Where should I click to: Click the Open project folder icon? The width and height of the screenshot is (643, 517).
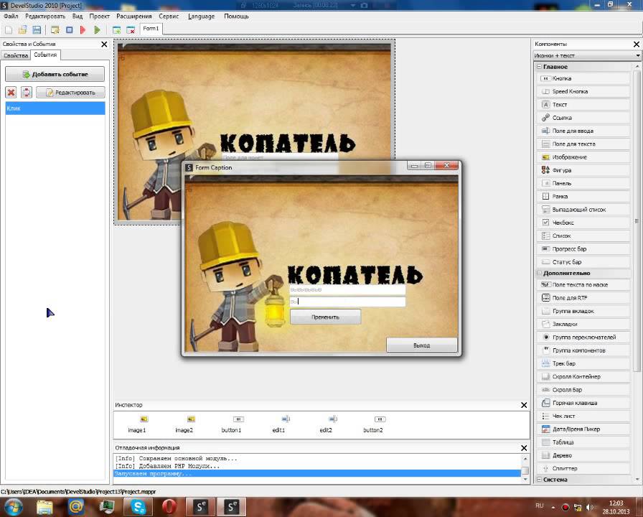tap(22, 29)
